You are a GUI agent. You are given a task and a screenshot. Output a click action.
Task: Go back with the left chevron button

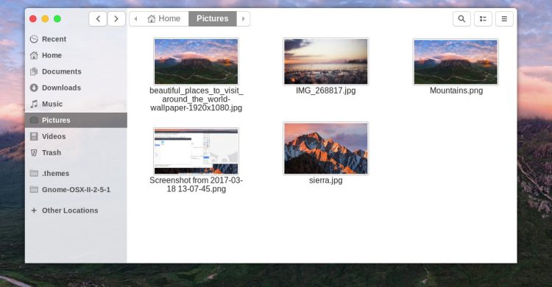pos(98,18)
